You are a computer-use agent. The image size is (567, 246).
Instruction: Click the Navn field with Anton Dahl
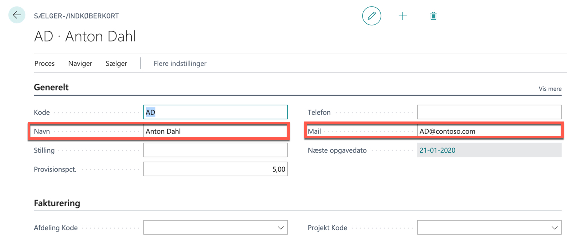coord(216,132)
